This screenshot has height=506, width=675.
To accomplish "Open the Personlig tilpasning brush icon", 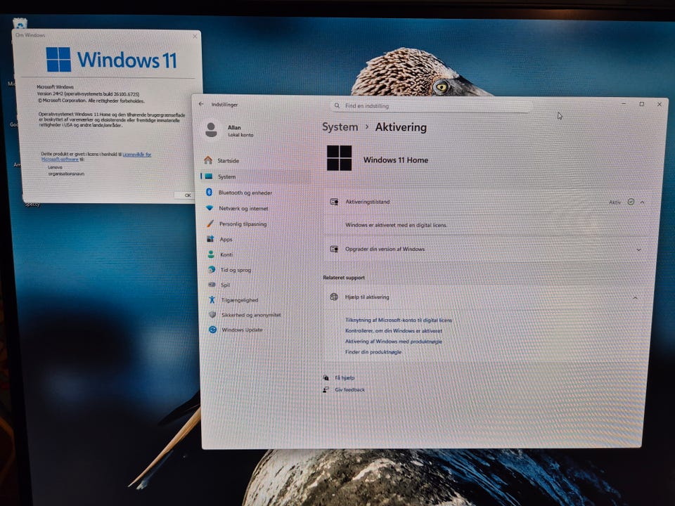I will [x=210, y=223].
